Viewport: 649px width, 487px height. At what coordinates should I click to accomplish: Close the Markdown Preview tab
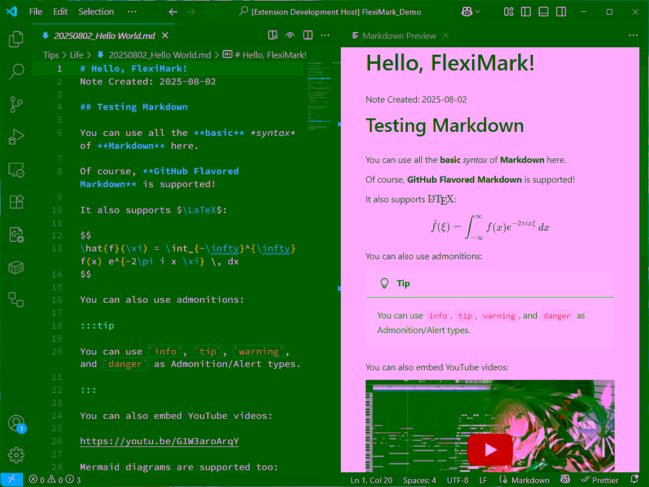click(x=446, y=36)
